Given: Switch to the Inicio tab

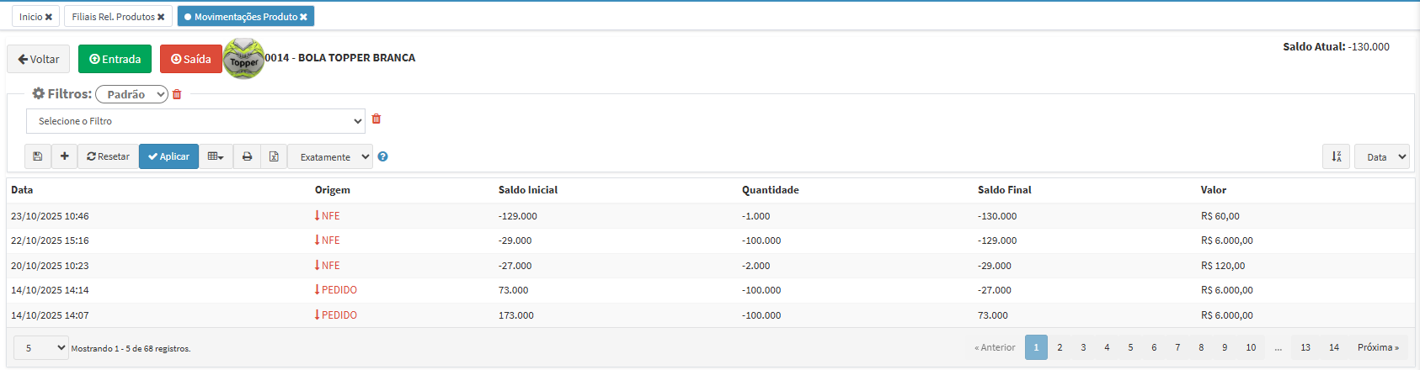Looking at the screenshot, I should click(x=31, y=17).
